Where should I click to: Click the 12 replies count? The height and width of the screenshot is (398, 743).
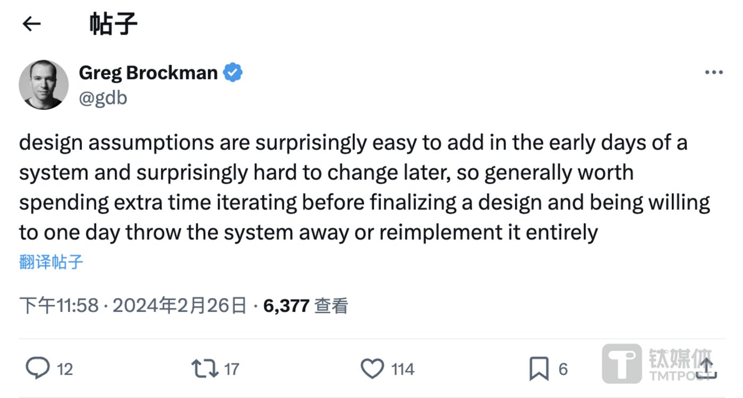[x=65, y=369]
